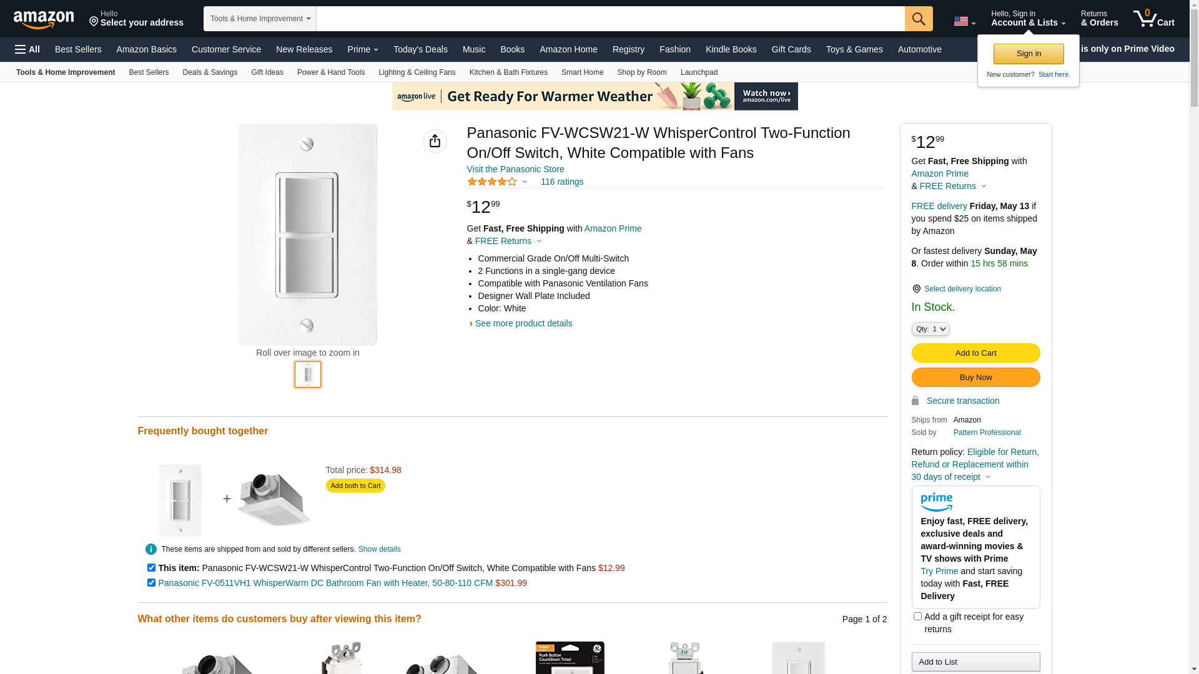1199x674 pixels.
Task: Select the product image thumbnail
Action: pyautogui.click(x=308, y=374)
